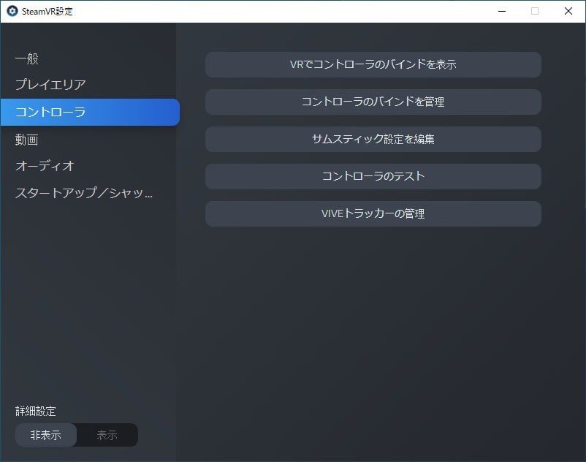Select プレイエリア in the sidebar
The width and height of the screenshot is (586, 462).
point(50,85)
